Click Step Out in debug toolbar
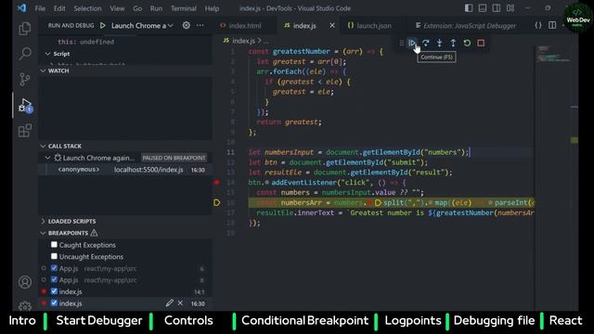 pyautogui.click(x=453, y=43)
